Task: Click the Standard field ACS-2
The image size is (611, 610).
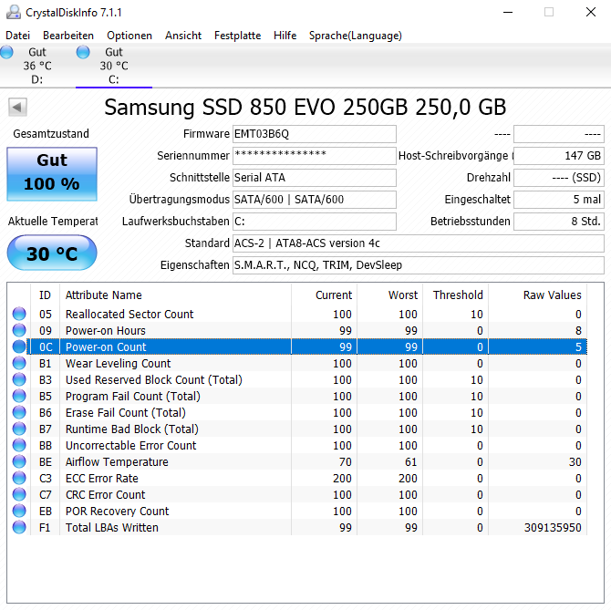Action: [x=419, y=243]
